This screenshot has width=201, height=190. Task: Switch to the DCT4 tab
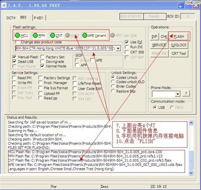click(x=11, y=18)
